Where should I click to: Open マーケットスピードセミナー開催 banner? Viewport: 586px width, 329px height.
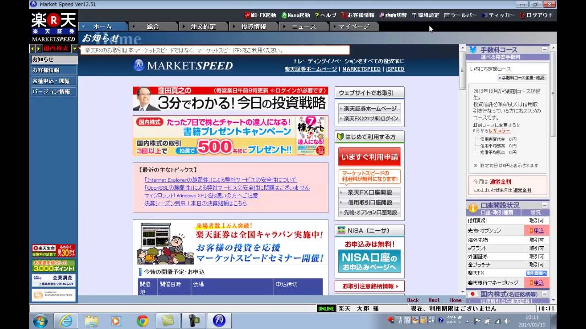230,243
